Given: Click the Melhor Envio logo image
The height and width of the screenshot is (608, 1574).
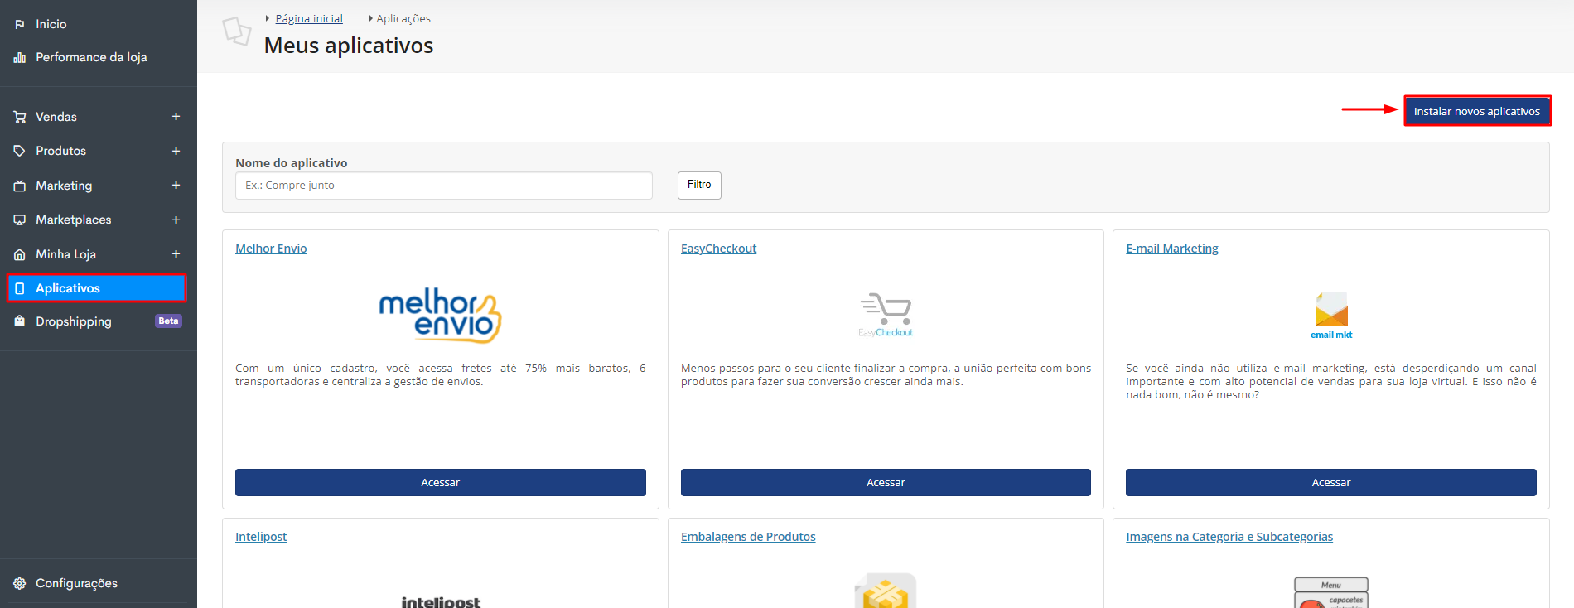Looking at the screenshot, I should [441, 315].
